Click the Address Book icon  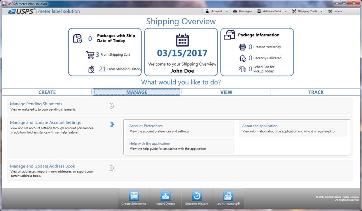point(259,11)
